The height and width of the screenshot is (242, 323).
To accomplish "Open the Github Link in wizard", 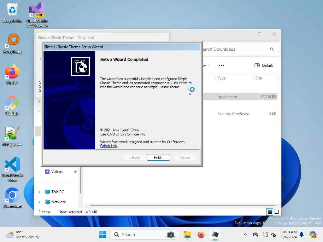I will click(109, 146).
